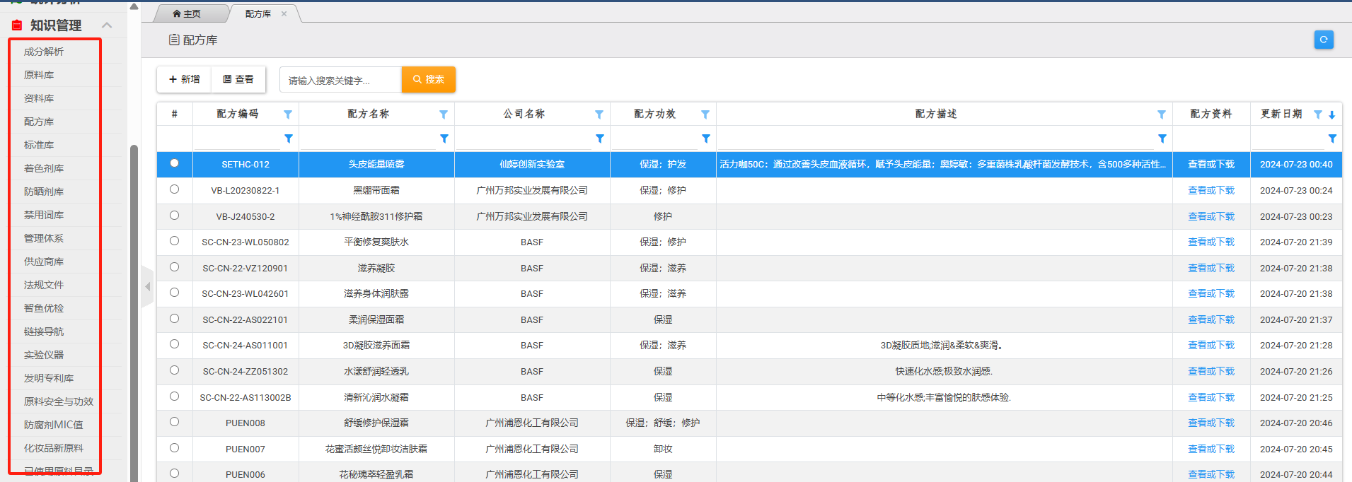Click the search keyword input field

[x=340, y=80]
